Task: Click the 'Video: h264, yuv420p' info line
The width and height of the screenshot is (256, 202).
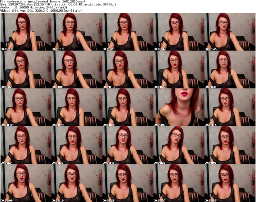Action: tap(41, 10)
